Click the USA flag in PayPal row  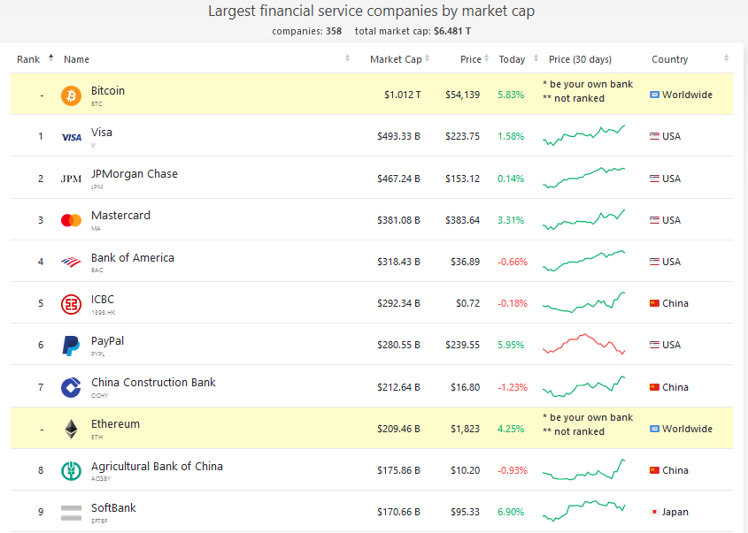(x=654, y=345)
